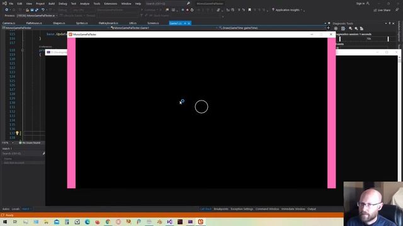Click the Live Share button
Viewport: 403px width, 226px height.
[382, 10]
